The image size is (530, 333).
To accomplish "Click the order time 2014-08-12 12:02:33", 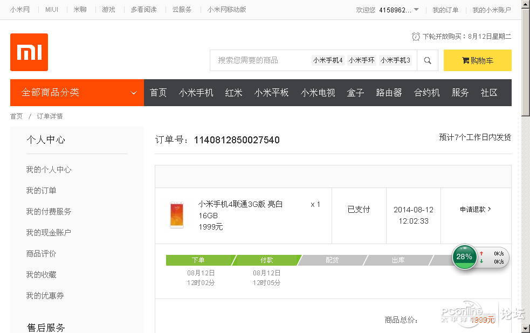I will tap(414, 215).
